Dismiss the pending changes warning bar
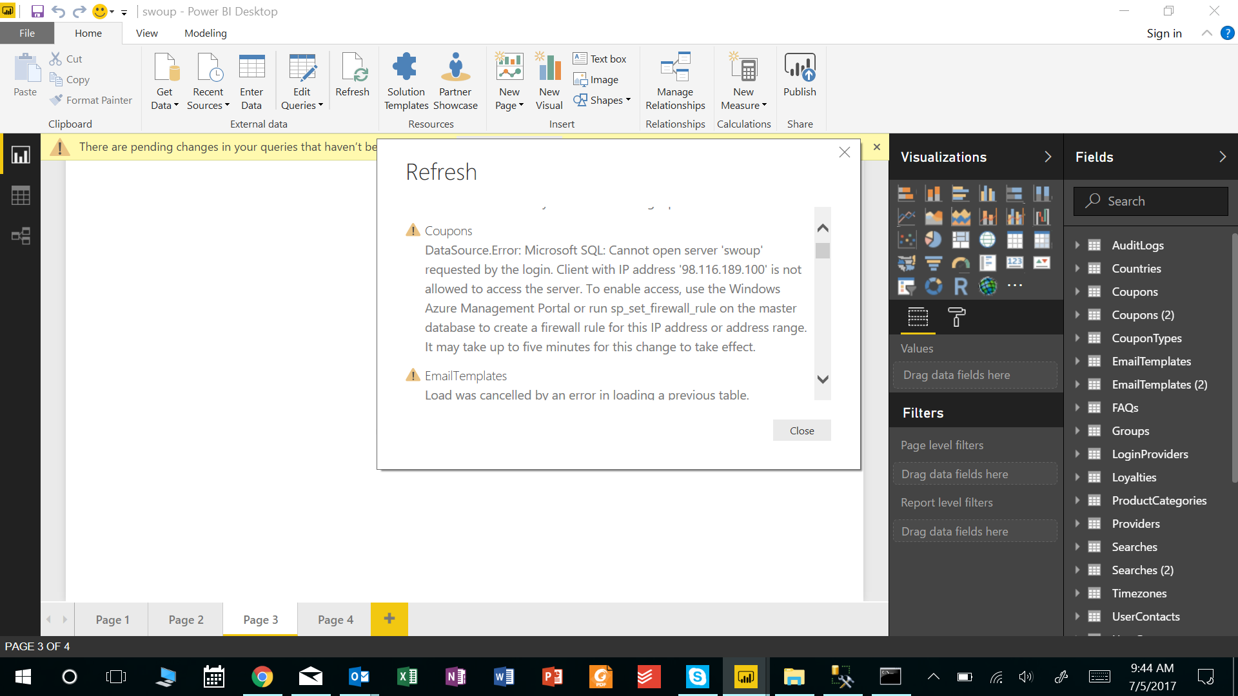The width and height of the screenshot is (1238, 696). click(x=876, y=147)
